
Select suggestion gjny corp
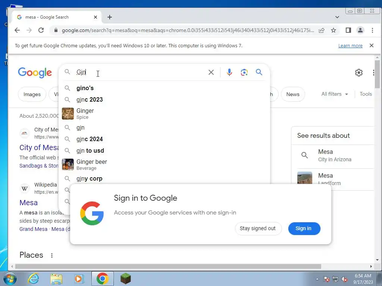click(165, 178)
